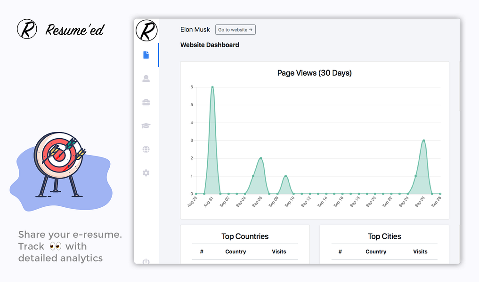Click the Visits header in Top Countries table
This screenshot has width=479, height=282.
(279, 251)
